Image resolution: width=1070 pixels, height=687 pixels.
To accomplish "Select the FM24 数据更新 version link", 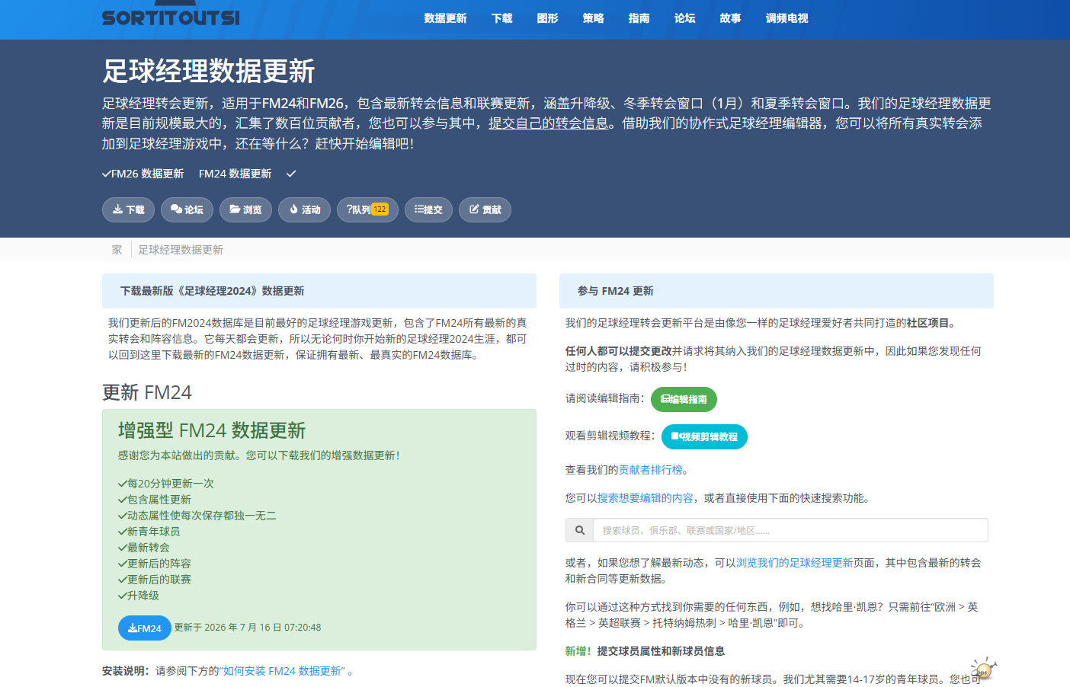I will 235,174.
